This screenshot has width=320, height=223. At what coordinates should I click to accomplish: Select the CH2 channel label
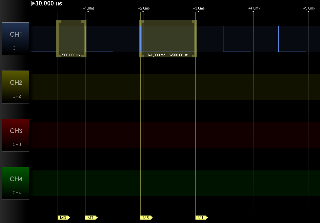15,87
